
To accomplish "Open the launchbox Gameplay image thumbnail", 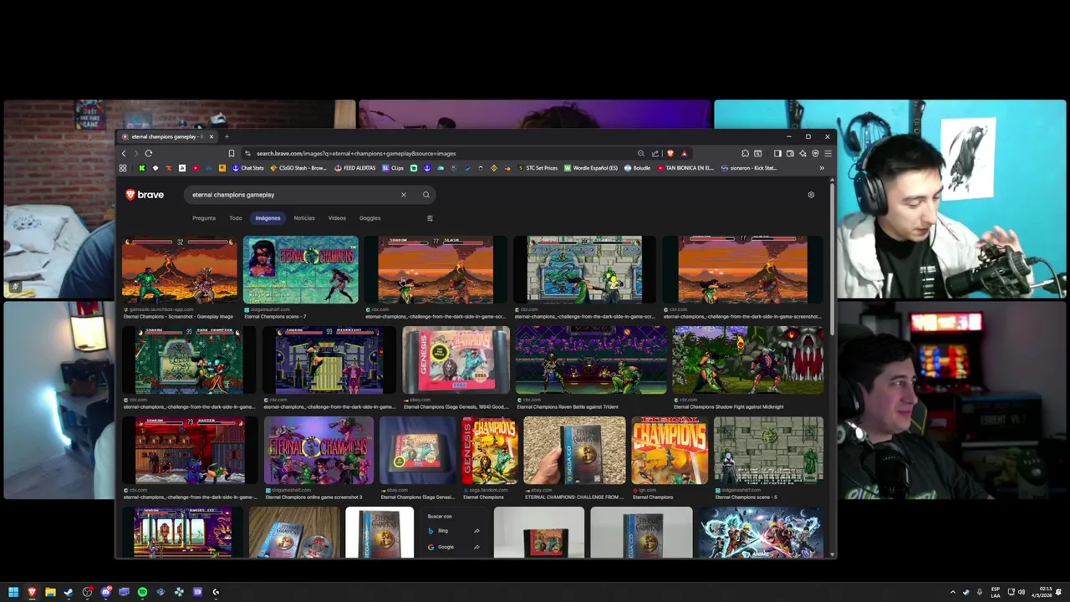I will [x=180, y=270].
